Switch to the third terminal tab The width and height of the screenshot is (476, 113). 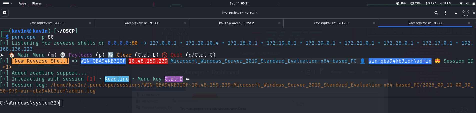(x=236, y=23)
